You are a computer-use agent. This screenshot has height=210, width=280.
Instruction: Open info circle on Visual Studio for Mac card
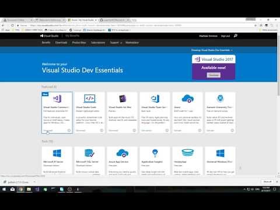point(134,130)
